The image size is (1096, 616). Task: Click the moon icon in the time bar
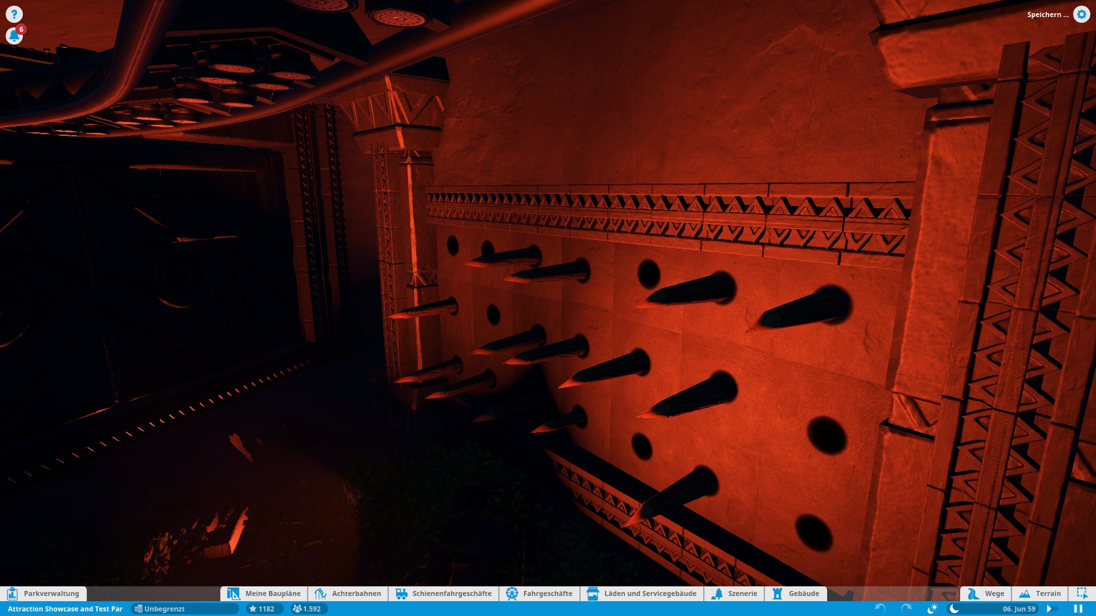954,609
